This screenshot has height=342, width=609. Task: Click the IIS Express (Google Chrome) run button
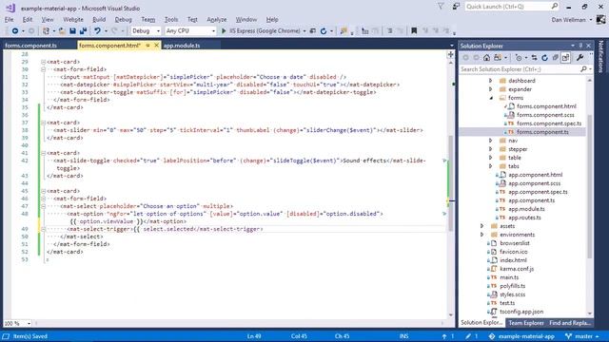[261, 31]
